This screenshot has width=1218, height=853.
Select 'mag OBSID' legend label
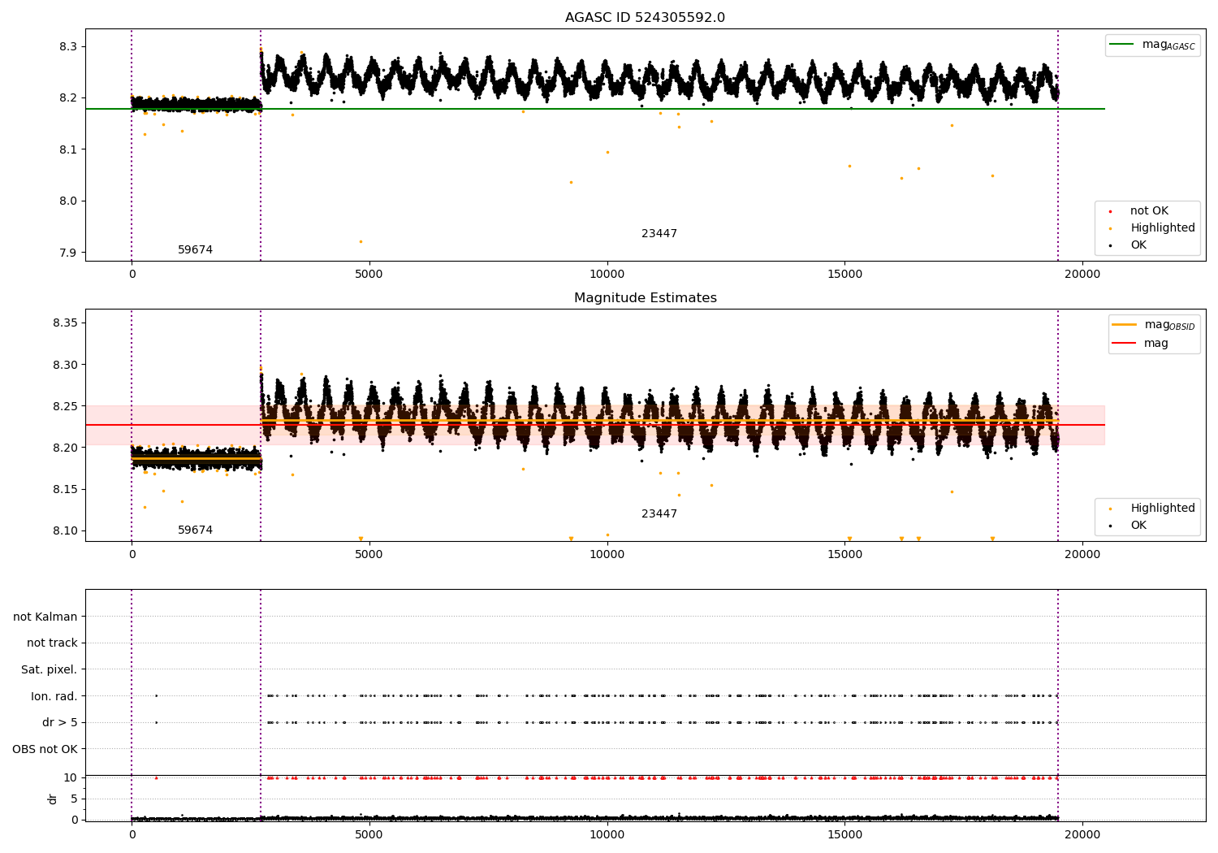tap(1169, 325)
